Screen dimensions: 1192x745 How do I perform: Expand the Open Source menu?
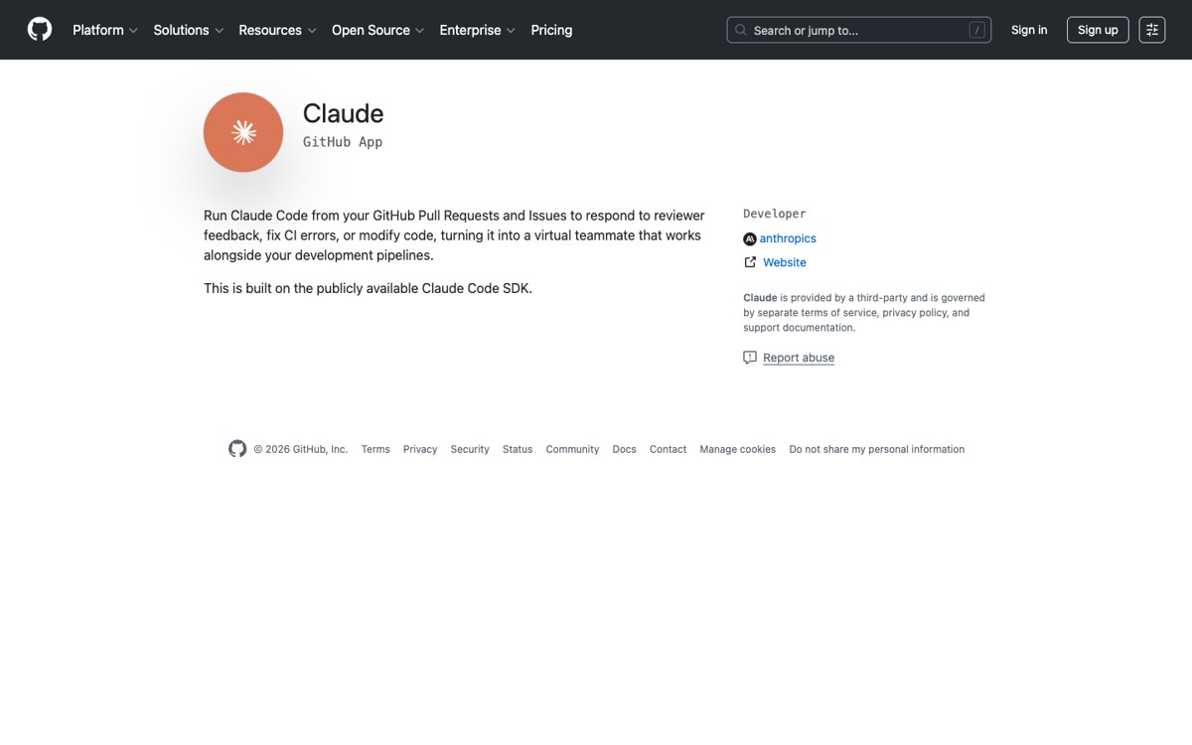377,30
